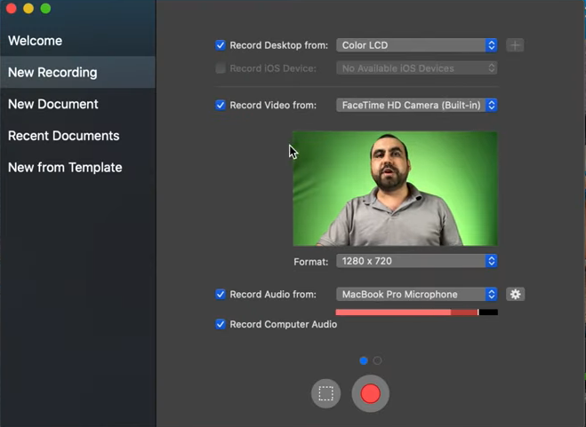Click the camera preview thumbnail
The image size is (586, 427).
point(395,188)
